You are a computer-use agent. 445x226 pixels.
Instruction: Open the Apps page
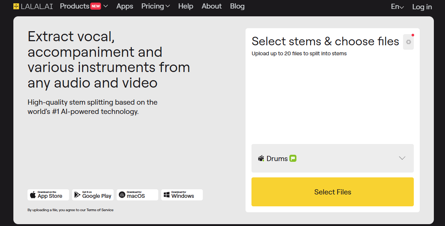[124, 6]
